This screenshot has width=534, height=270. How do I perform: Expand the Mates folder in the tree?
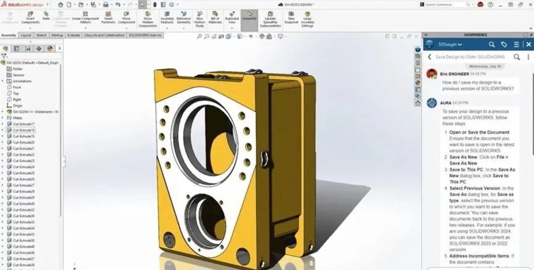pyautogui.click(x=3, y=118)
